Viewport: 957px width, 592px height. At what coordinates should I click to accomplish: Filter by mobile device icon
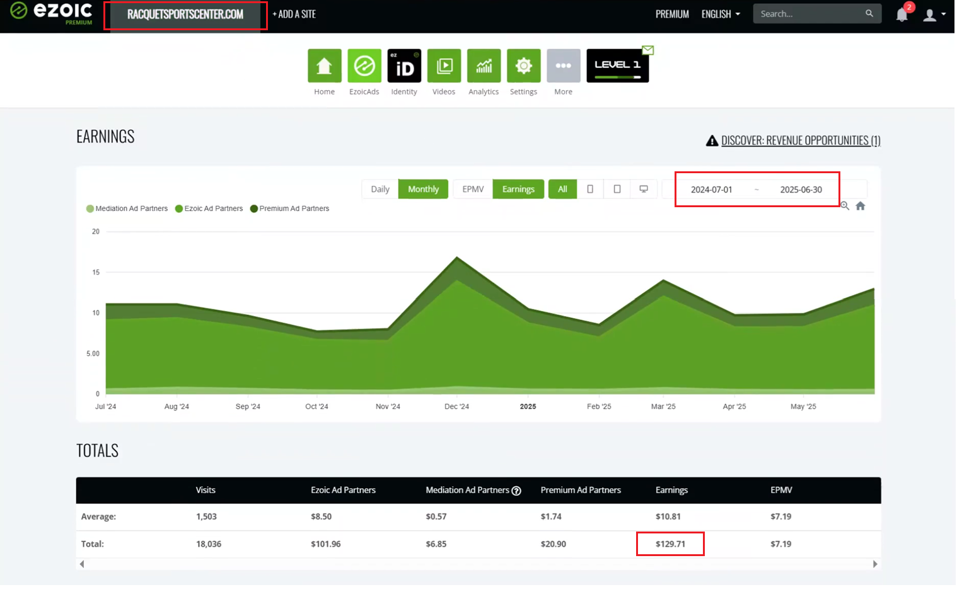click(x=590, y=189)
